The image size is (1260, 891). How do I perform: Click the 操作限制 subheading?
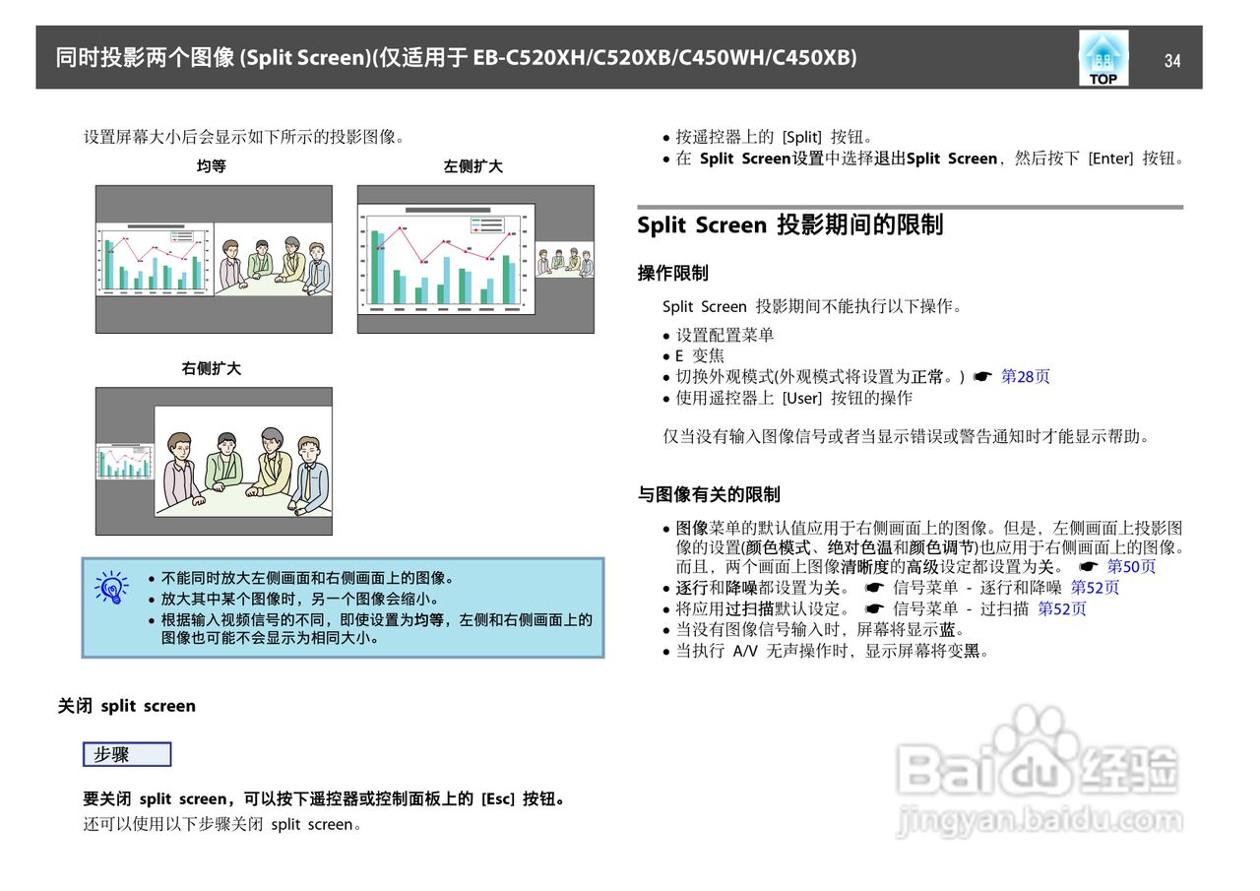tap(673, 273)
